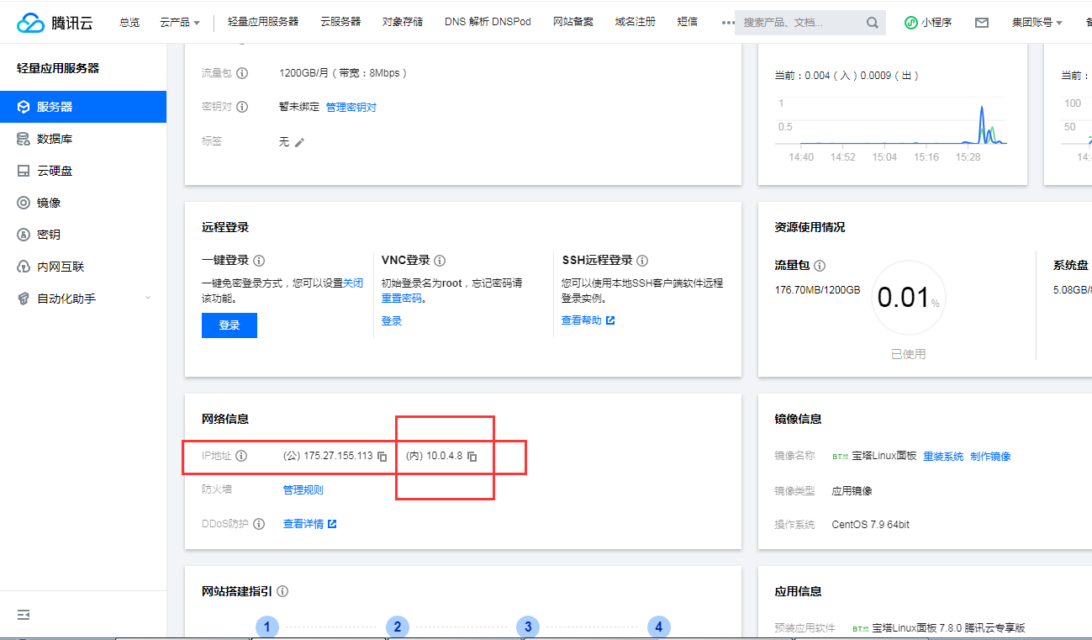
Task: Open DDoS 查看详情 link
Action: pos(310,524)
